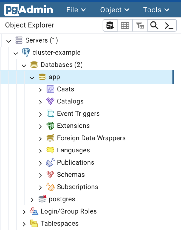Expand the postgres database entry
181x230 pixels.
(32, 199)
